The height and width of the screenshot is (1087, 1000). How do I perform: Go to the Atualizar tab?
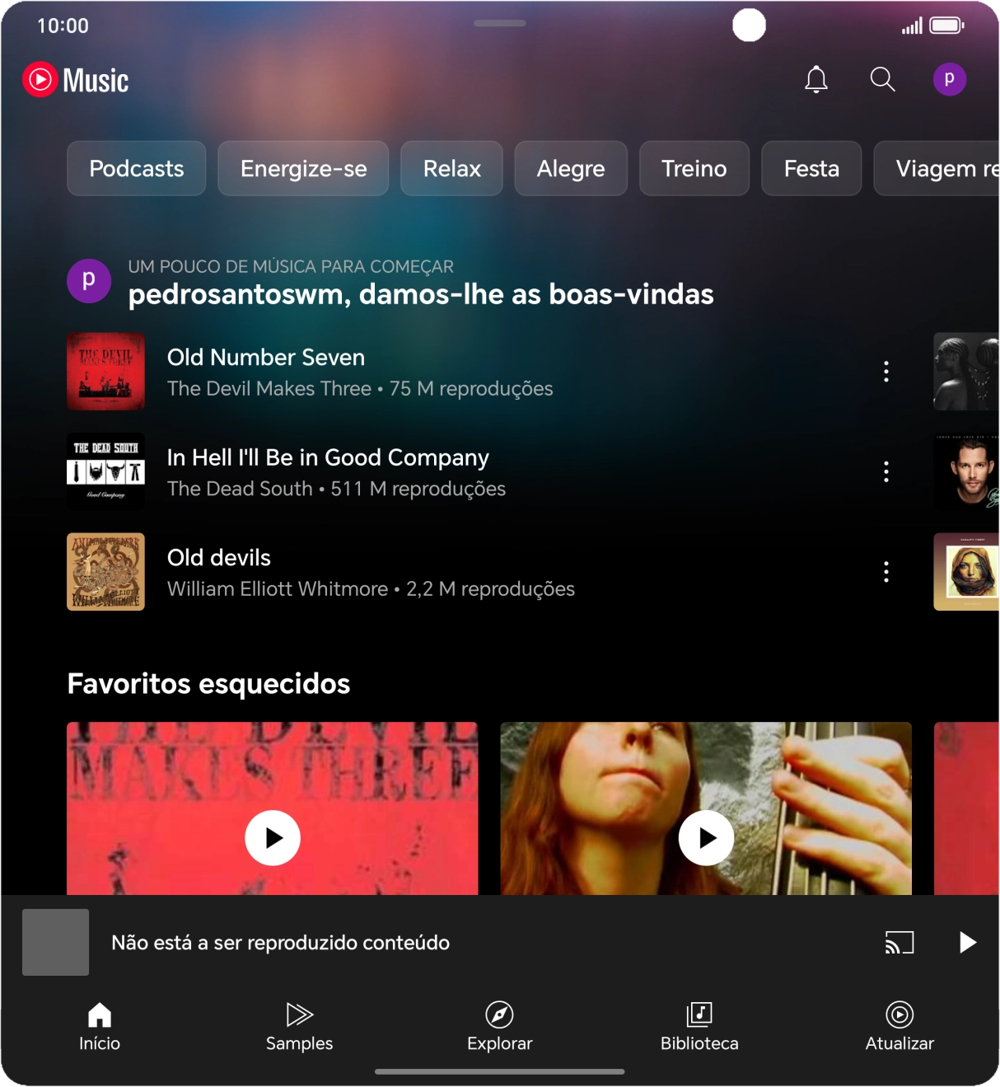click(x=900, y=1026)
